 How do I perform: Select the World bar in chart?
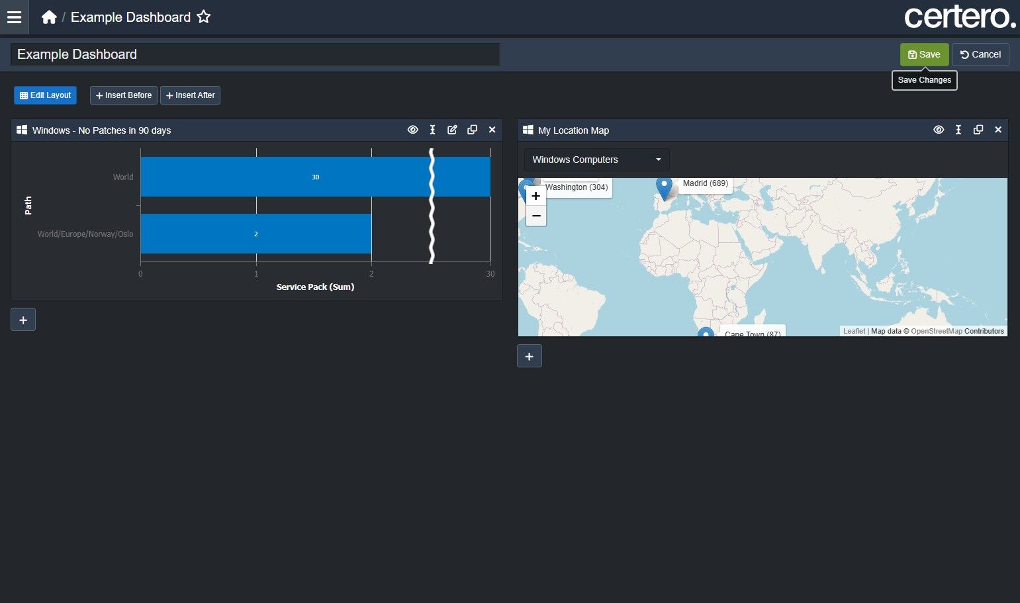[x=315, y=177]
